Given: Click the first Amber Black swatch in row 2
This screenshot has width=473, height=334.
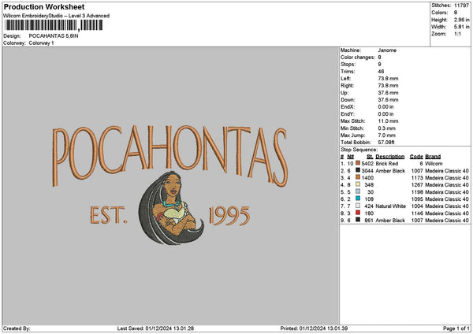Looking at the screenshot, I should (x=358, y=170).
